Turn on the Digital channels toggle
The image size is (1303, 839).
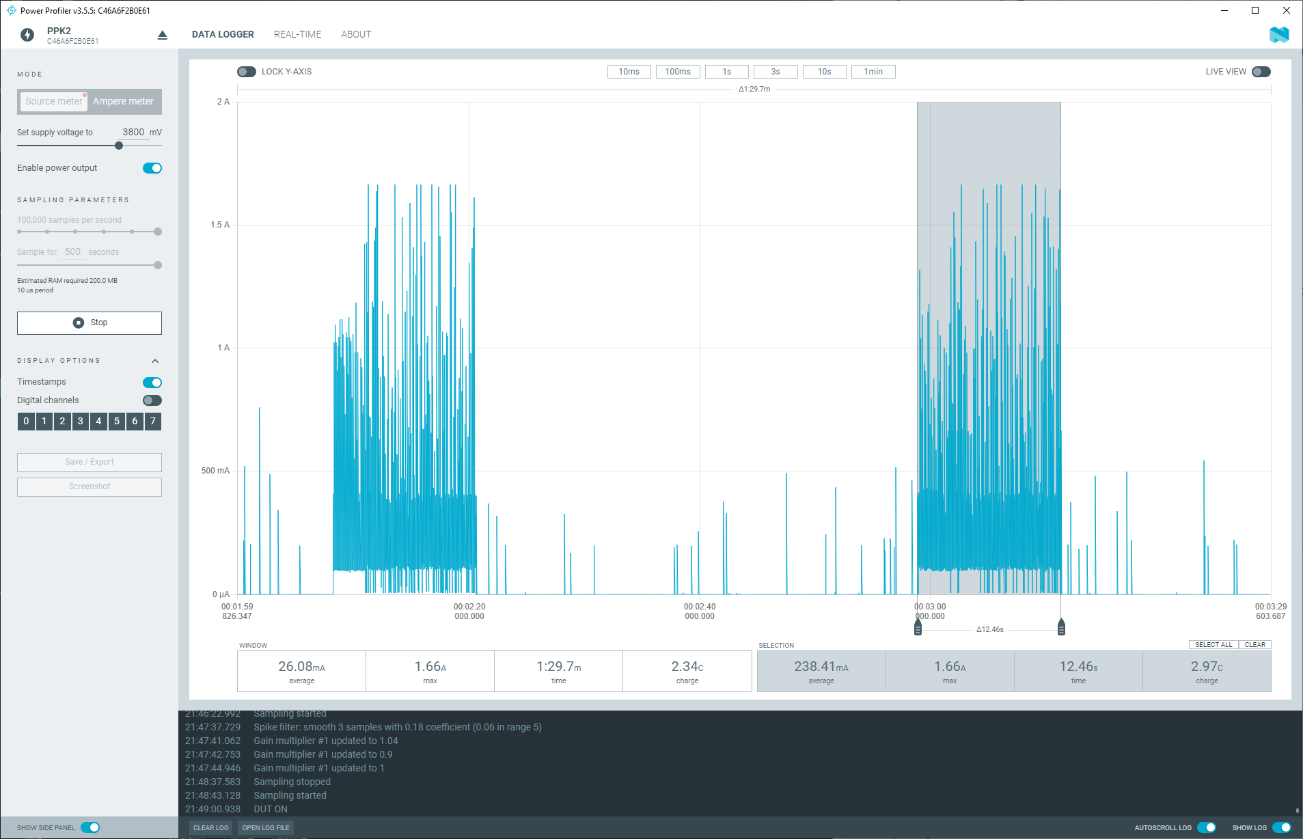[x=152, y=400]
